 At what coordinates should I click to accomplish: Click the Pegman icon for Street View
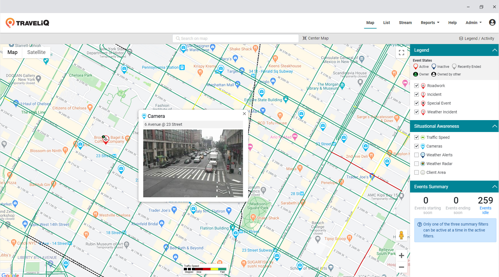402,235
